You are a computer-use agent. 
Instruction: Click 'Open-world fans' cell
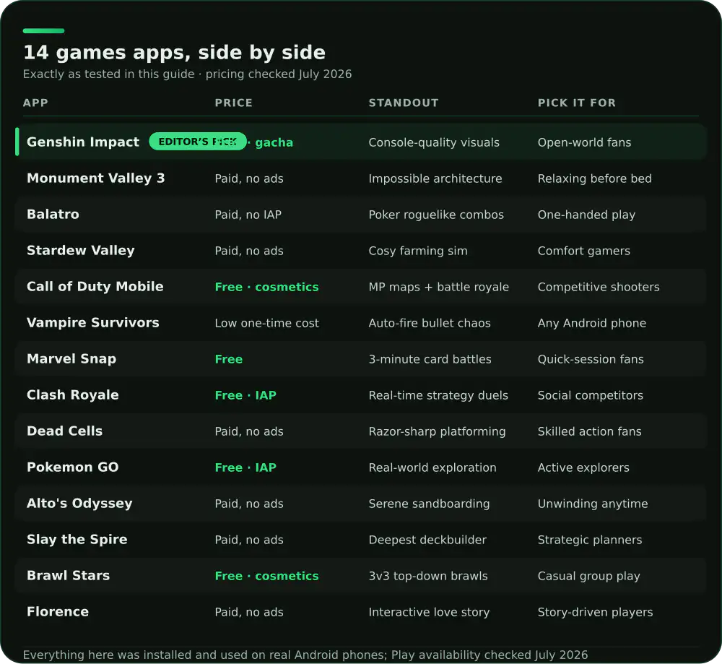(x=584, y=142)
